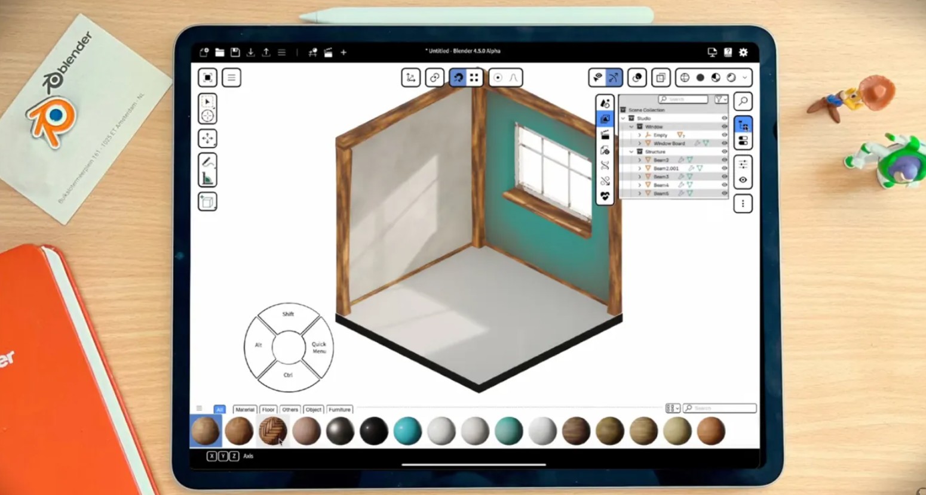Toggle visibility of Beam2.001

tap(724, 168)
